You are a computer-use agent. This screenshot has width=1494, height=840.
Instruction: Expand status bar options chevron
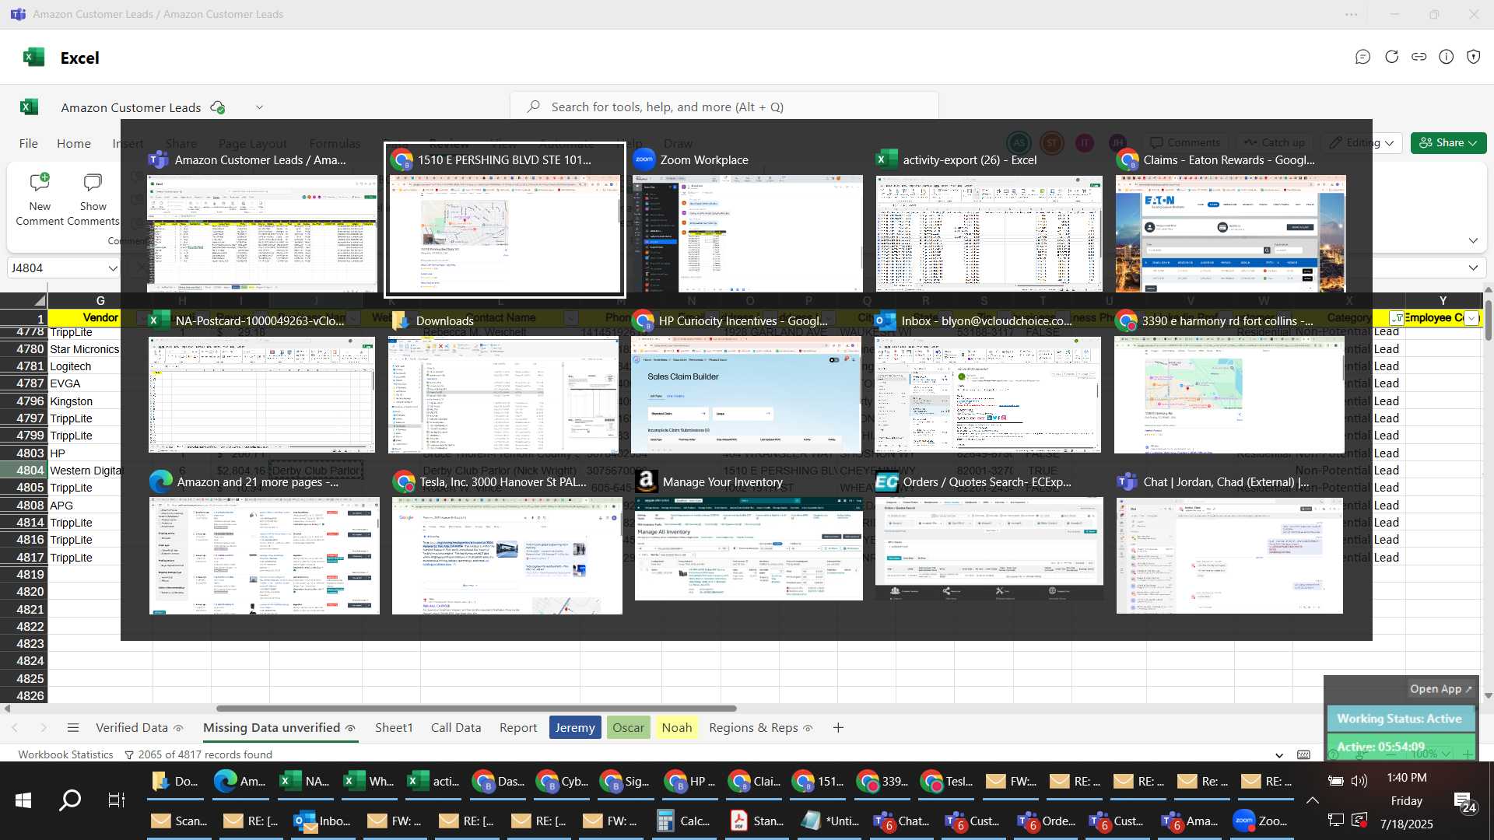[x=1279, y=755]
